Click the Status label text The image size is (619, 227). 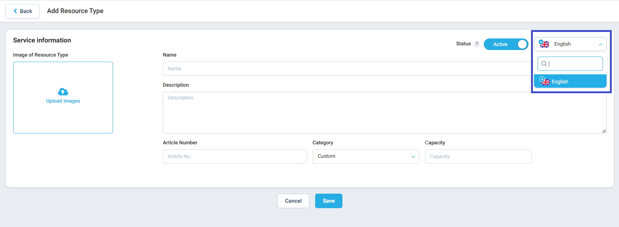[x=463, y=44]
